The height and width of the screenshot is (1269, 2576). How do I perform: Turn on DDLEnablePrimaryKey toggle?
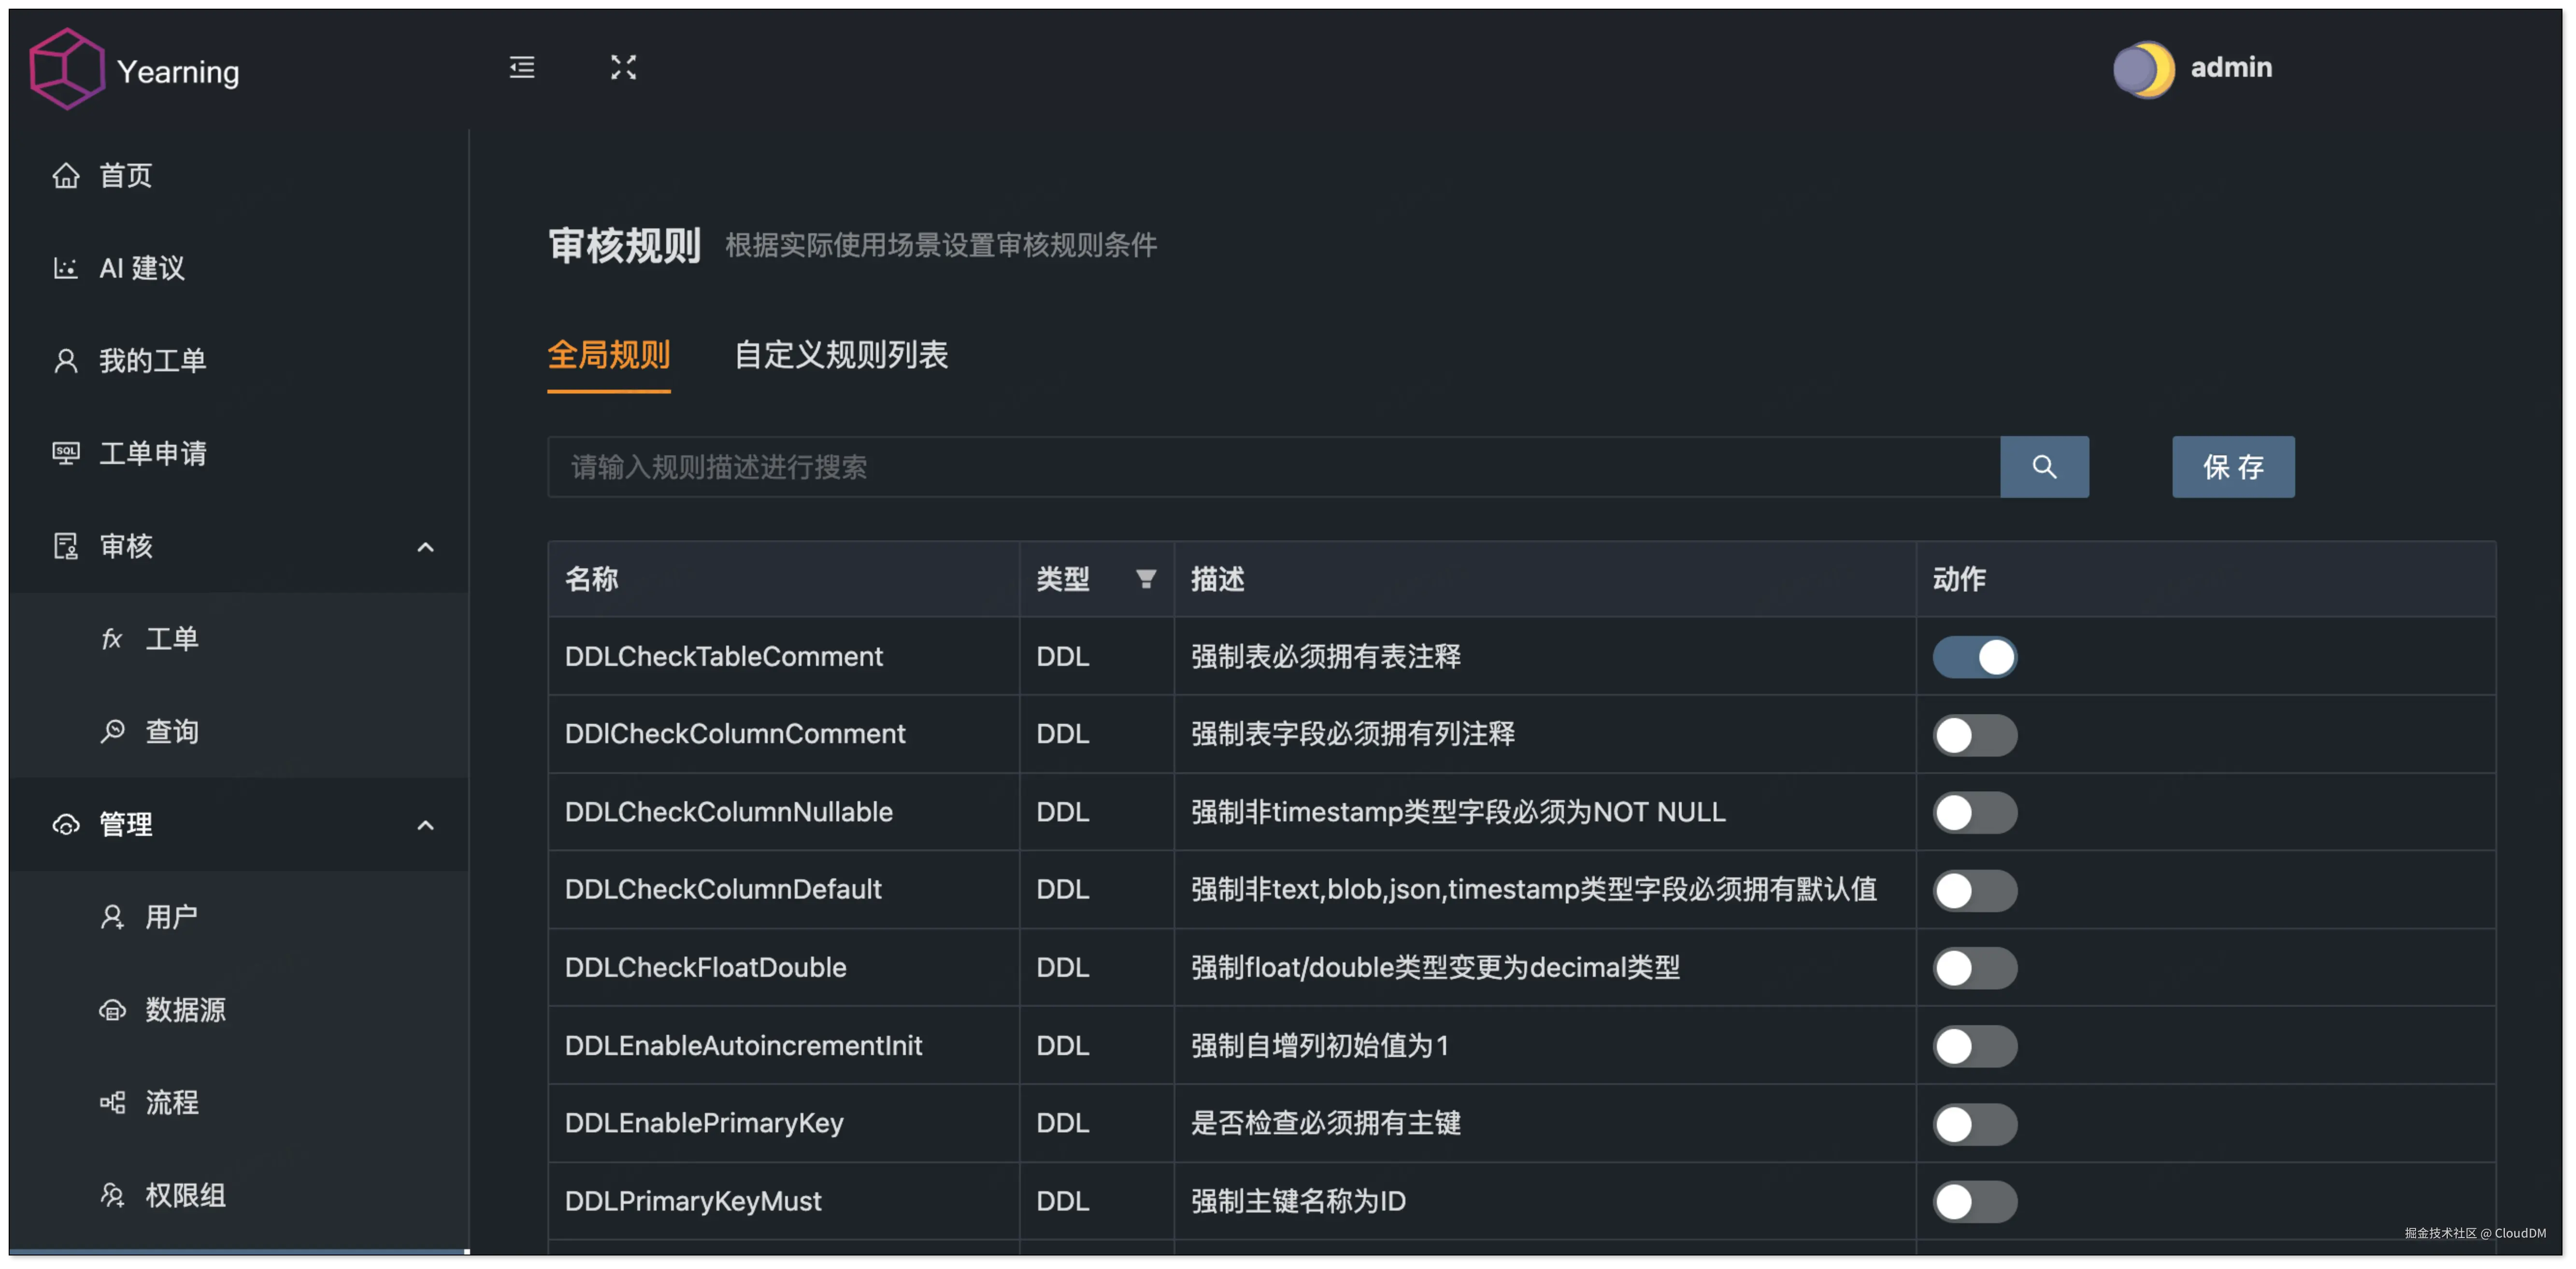1974,1123
